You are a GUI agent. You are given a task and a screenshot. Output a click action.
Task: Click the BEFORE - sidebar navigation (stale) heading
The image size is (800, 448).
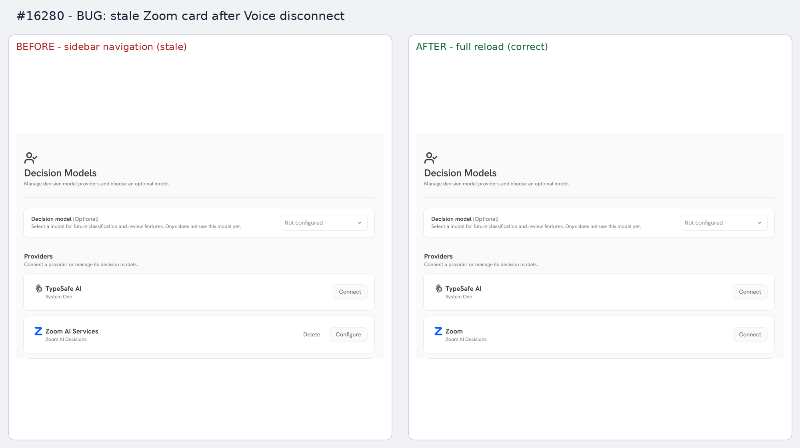(x=101, y=47)
